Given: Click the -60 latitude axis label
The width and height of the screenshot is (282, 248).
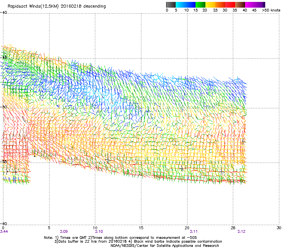Looking at the screenshot, I should [3, 224].
